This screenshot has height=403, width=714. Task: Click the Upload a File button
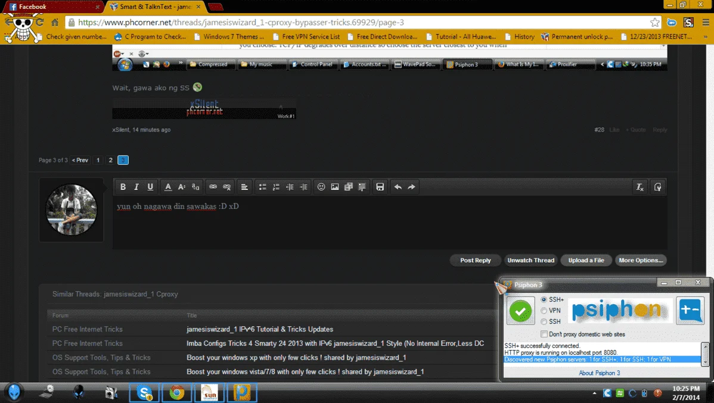[x=586, y=260]
